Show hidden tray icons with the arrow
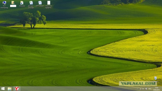Image resolution: width=162 pixels, height=91 pixels. [137, 89]
